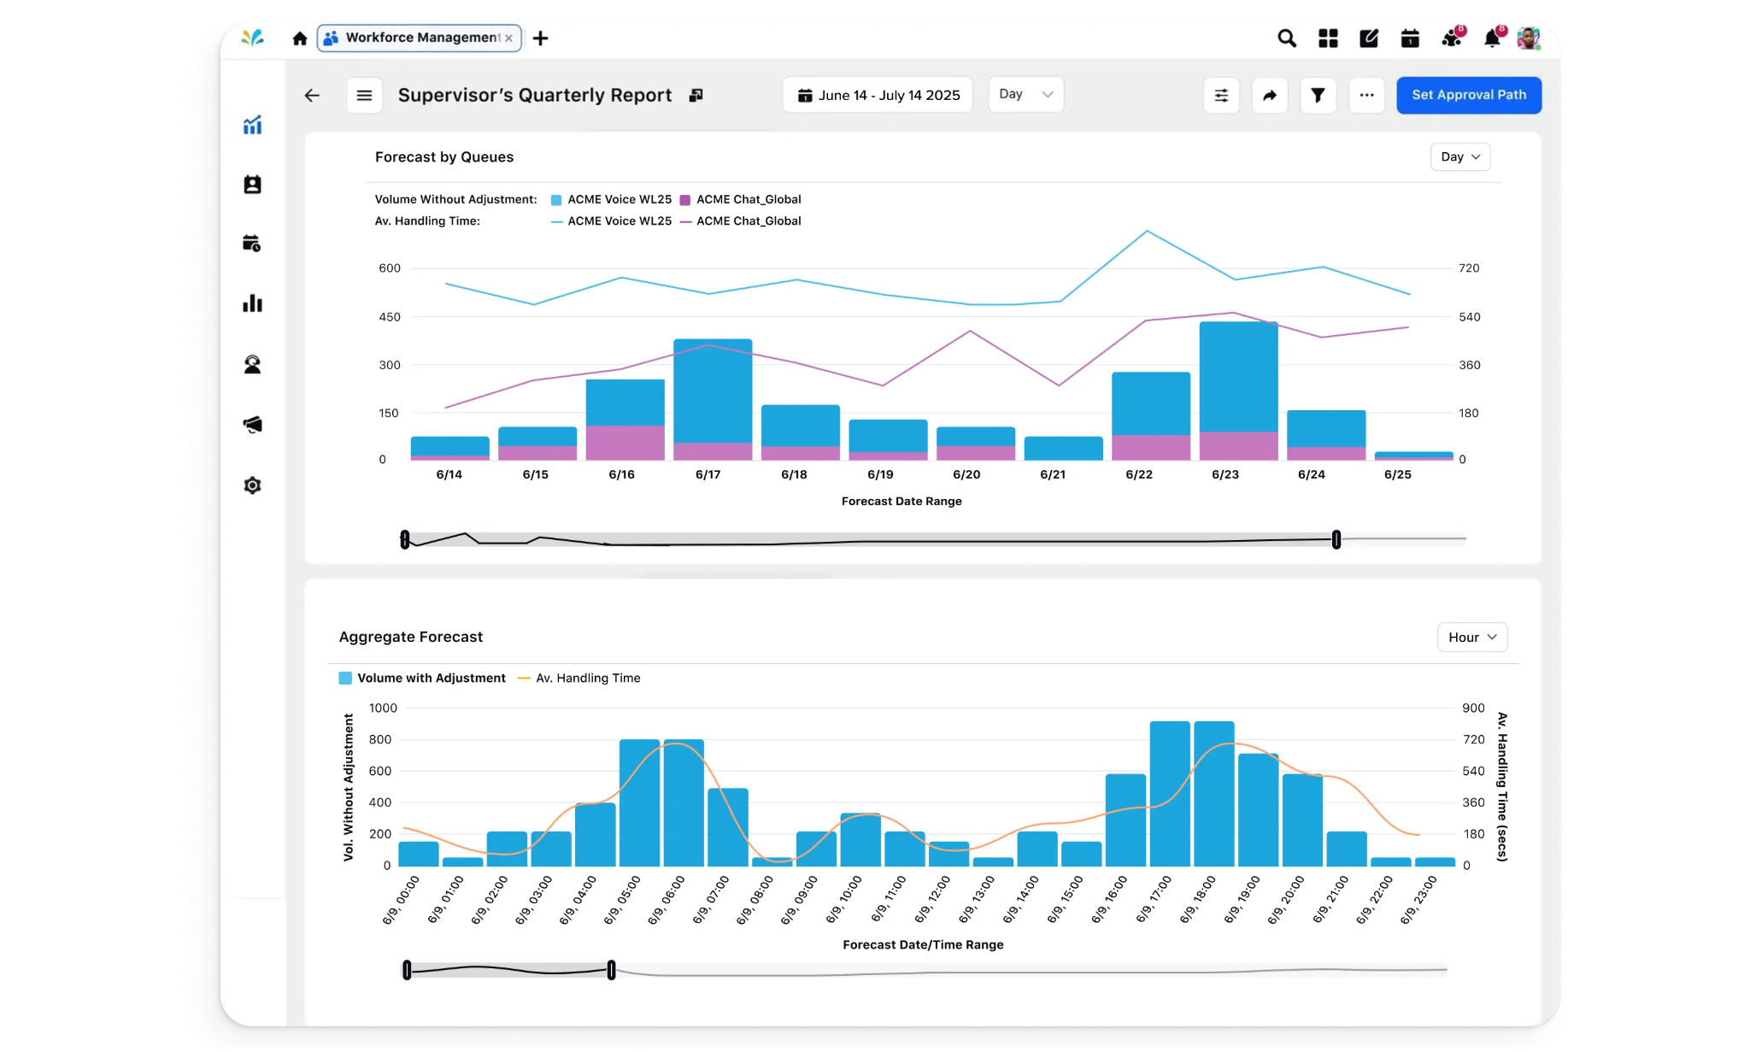Share the report using arrow icon
Viewport: 1750px width, 1052px height.
(1270, 95)
